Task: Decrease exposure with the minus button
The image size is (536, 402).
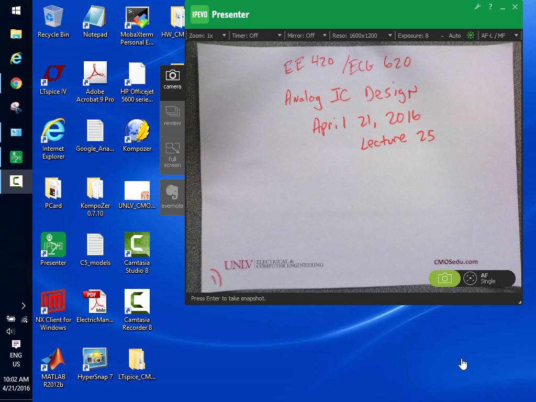Action: click(442, 36)
